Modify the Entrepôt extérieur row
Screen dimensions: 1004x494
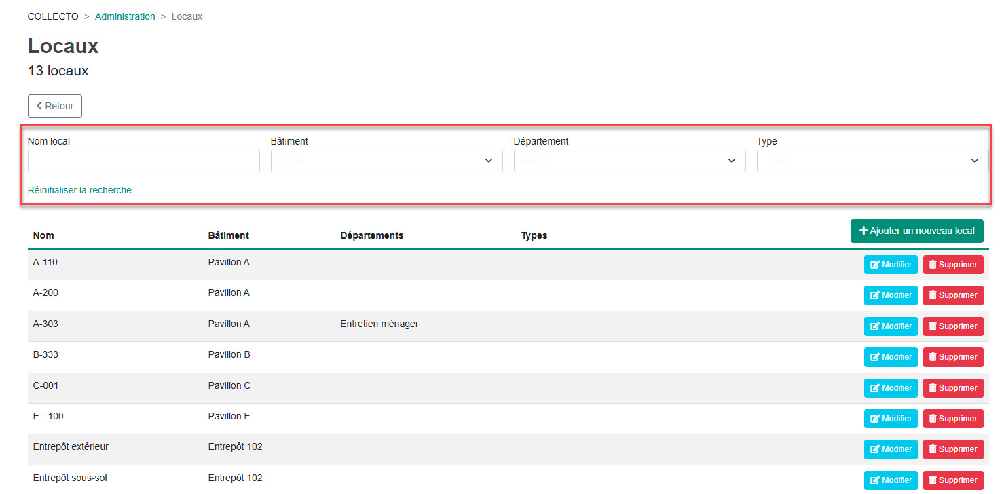click(890, 449)
